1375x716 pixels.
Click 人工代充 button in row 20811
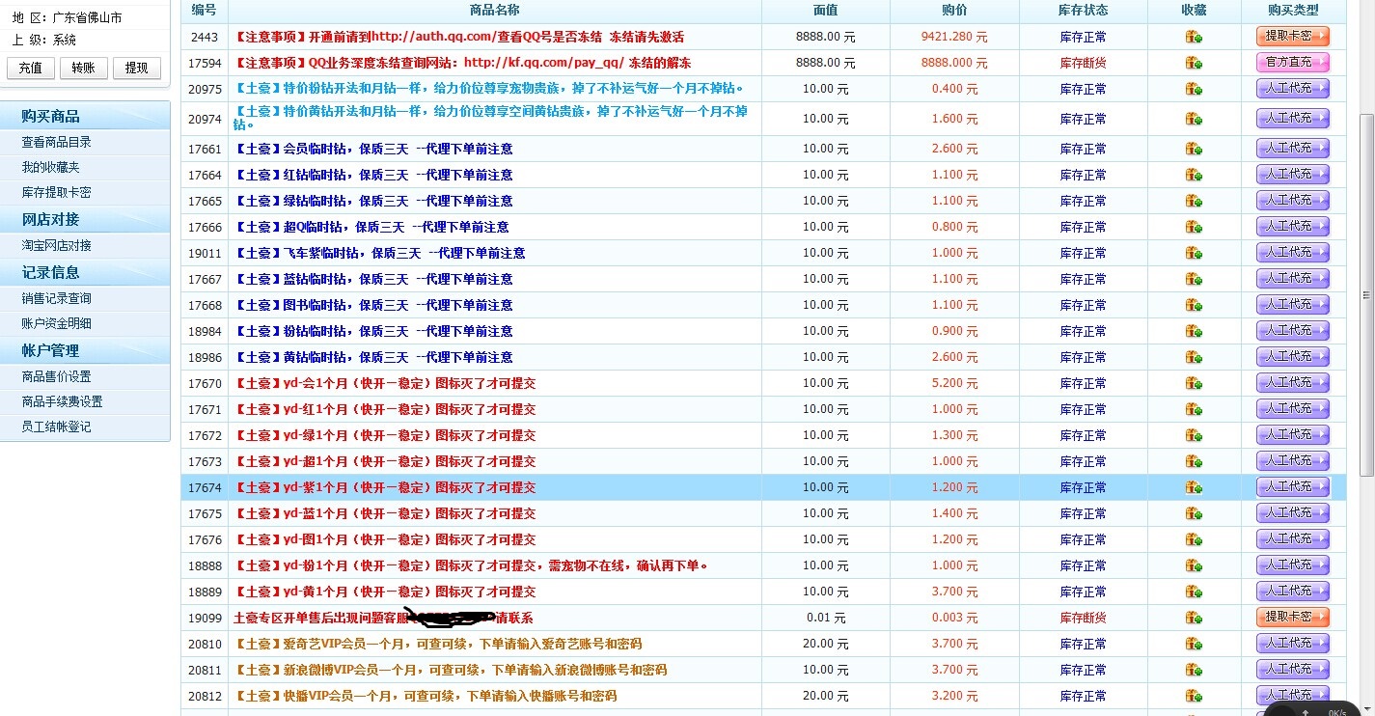(x=1293, y=669)
